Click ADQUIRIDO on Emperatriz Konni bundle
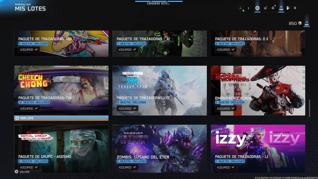318x179 pixels. (x=226, y=108)
